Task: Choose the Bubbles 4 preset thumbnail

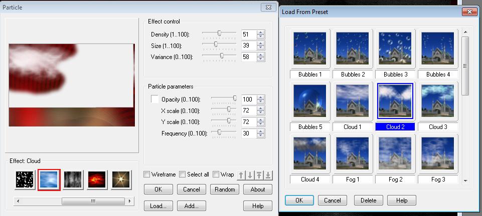Action: (x=438, y=48)
